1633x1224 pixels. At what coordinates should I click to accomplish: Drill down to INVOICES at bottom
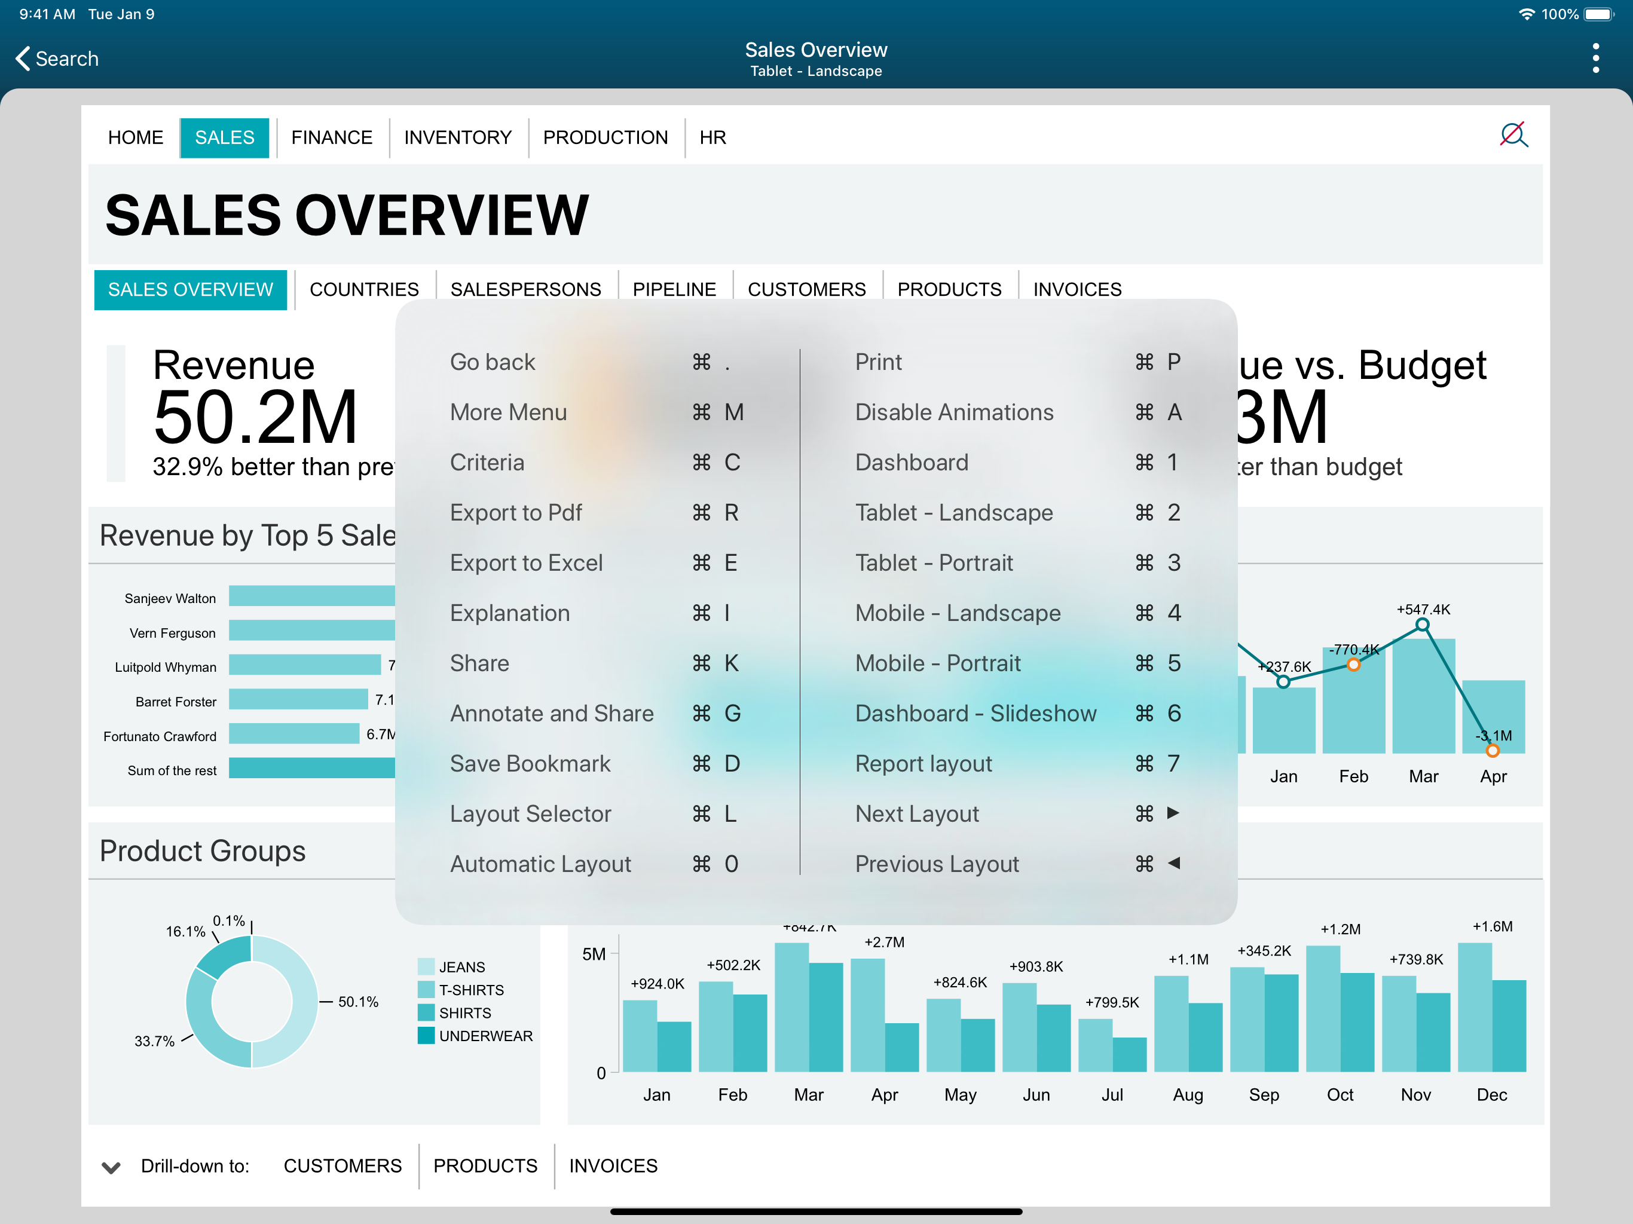point(613,1165)
